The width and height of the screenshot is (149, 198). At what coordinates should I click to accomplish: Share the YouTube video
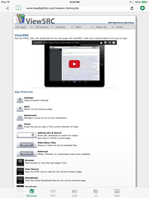(x=110, y=43)
